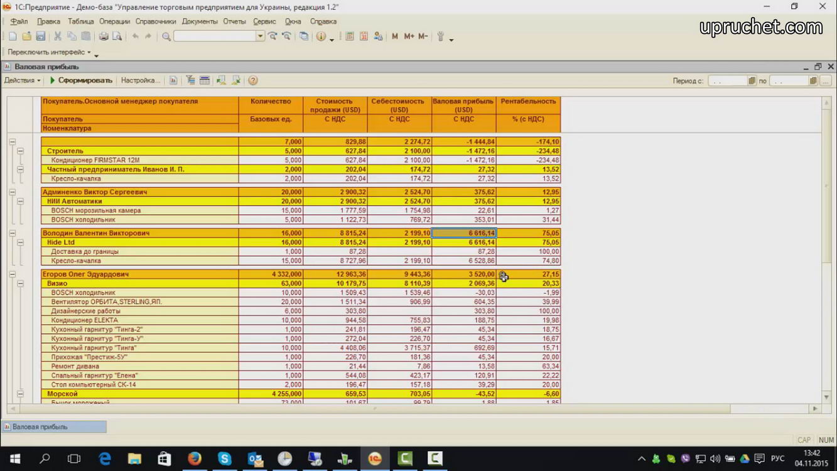Click the M- memory subtract button
Screen dimensions: 837x471
pyautogui.click(x=423, y=36)
